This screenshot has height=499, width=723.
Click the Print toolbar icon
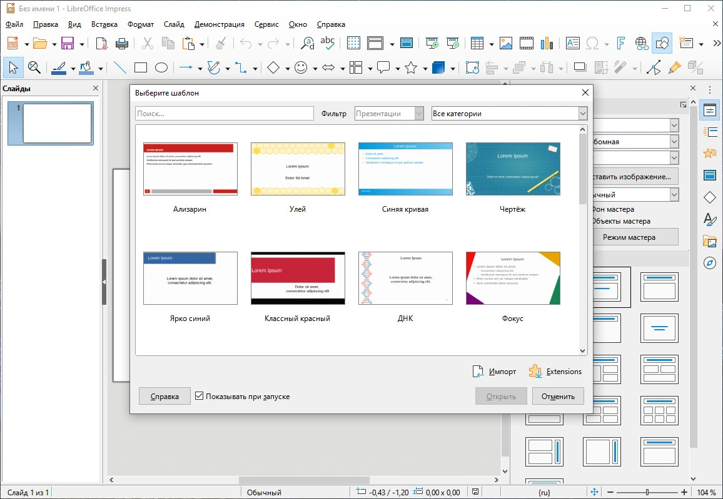[x=122, y=43]
